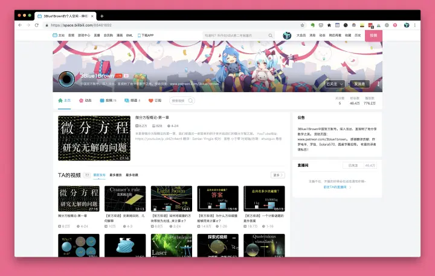Click the 3Blue1Brown username on the banner
435x276 pixels.
tap(97, 76)
